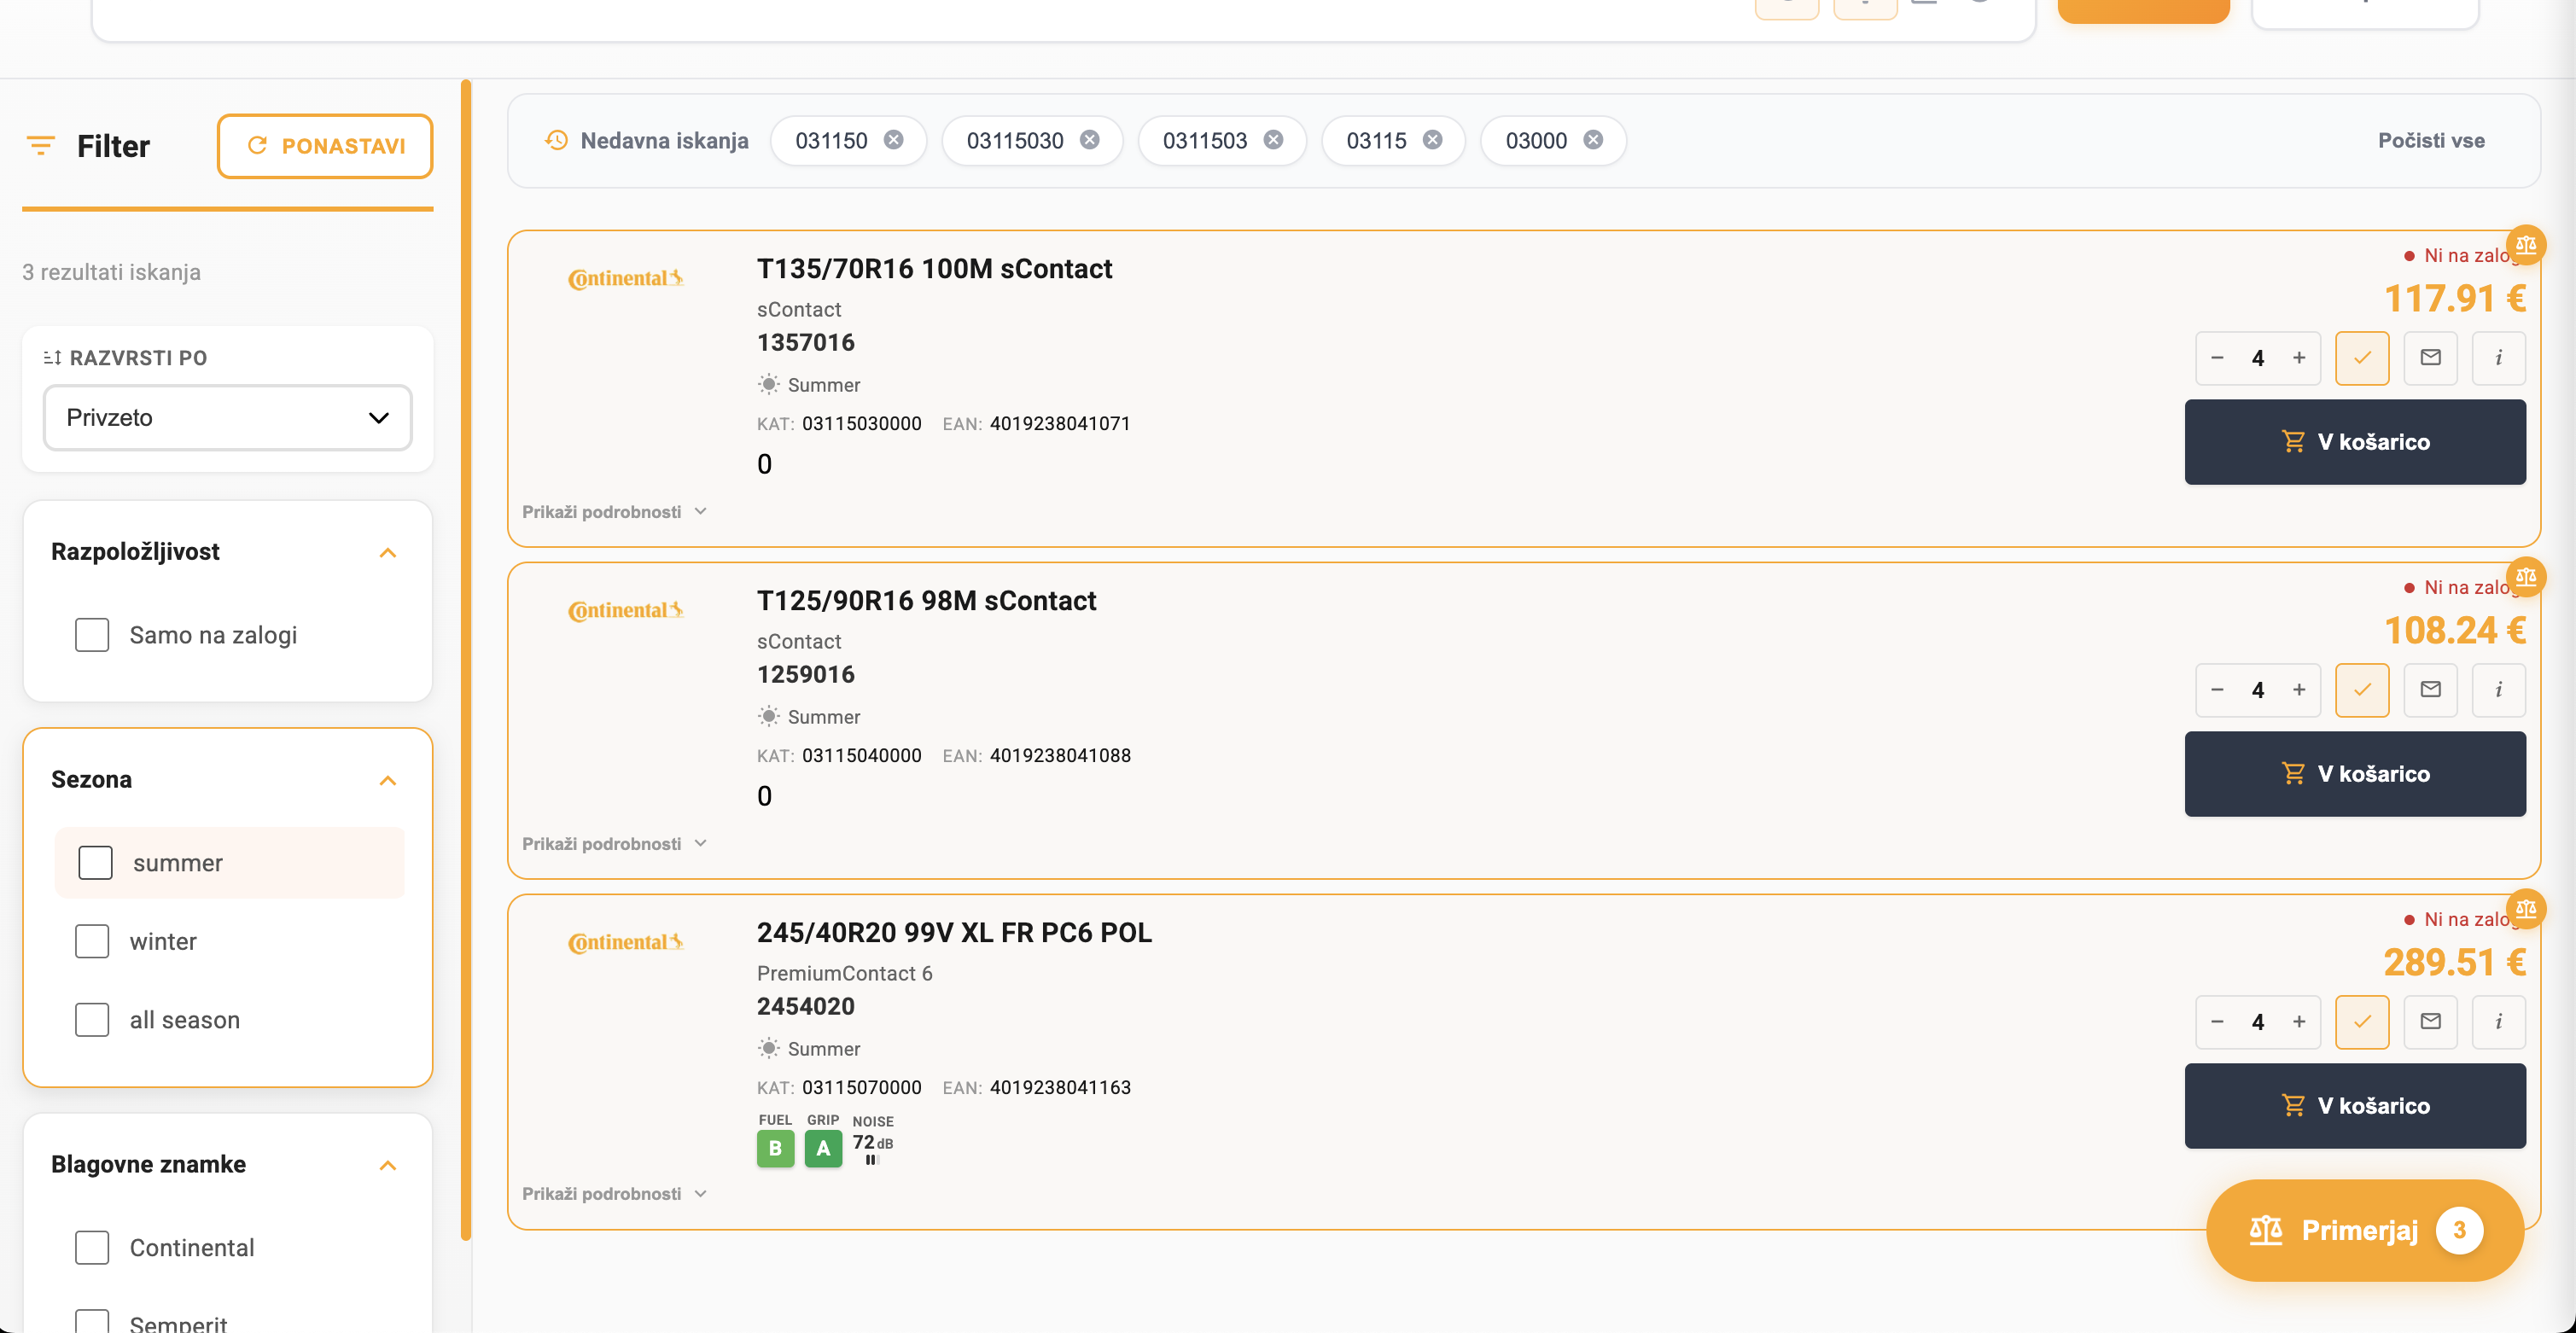Click checkmark icon on T125/90R16 row
2576x1333 pixels.
(x=2362, y=690)
